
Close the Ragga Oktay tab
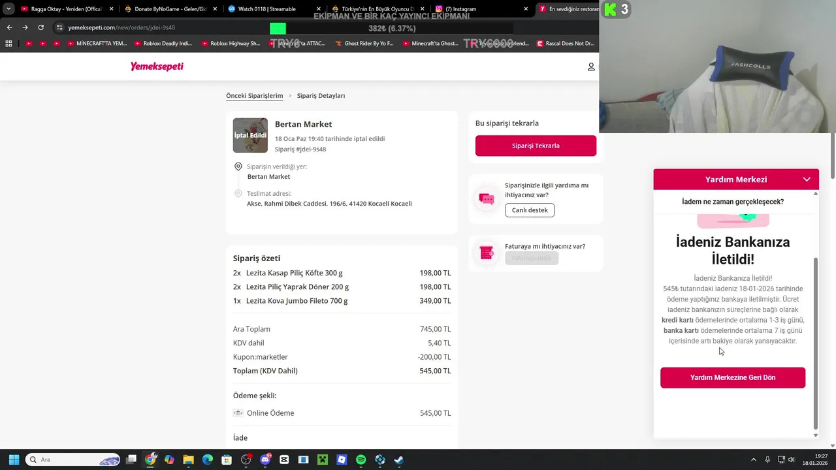pos(111,9)
